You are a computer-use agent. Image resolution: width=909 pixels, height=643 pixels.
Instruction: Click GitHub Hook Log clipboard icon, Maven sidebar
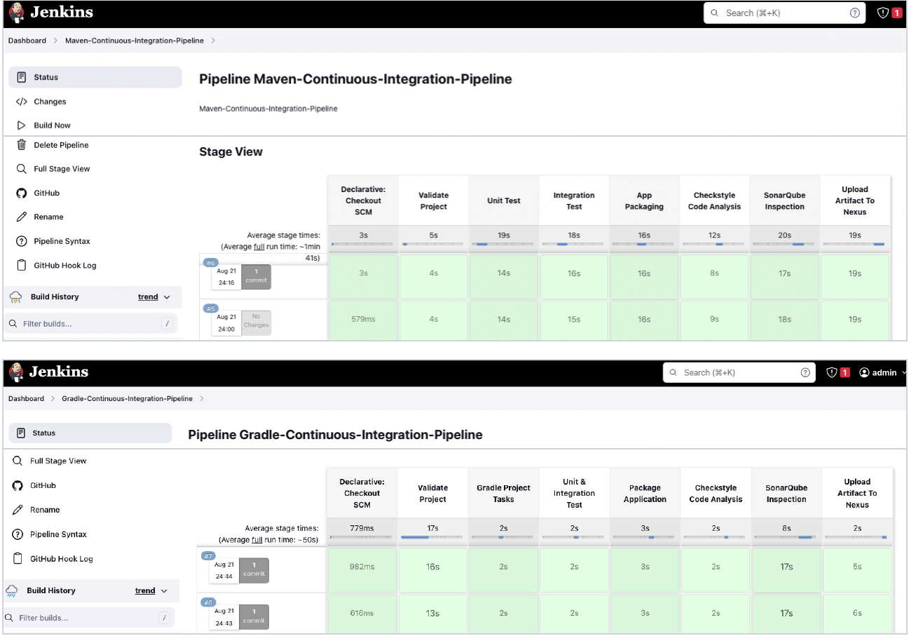[21, 266]
